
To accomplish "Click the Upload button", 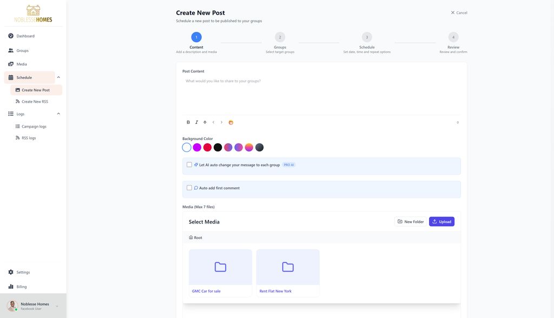I will tap(441, 222).
